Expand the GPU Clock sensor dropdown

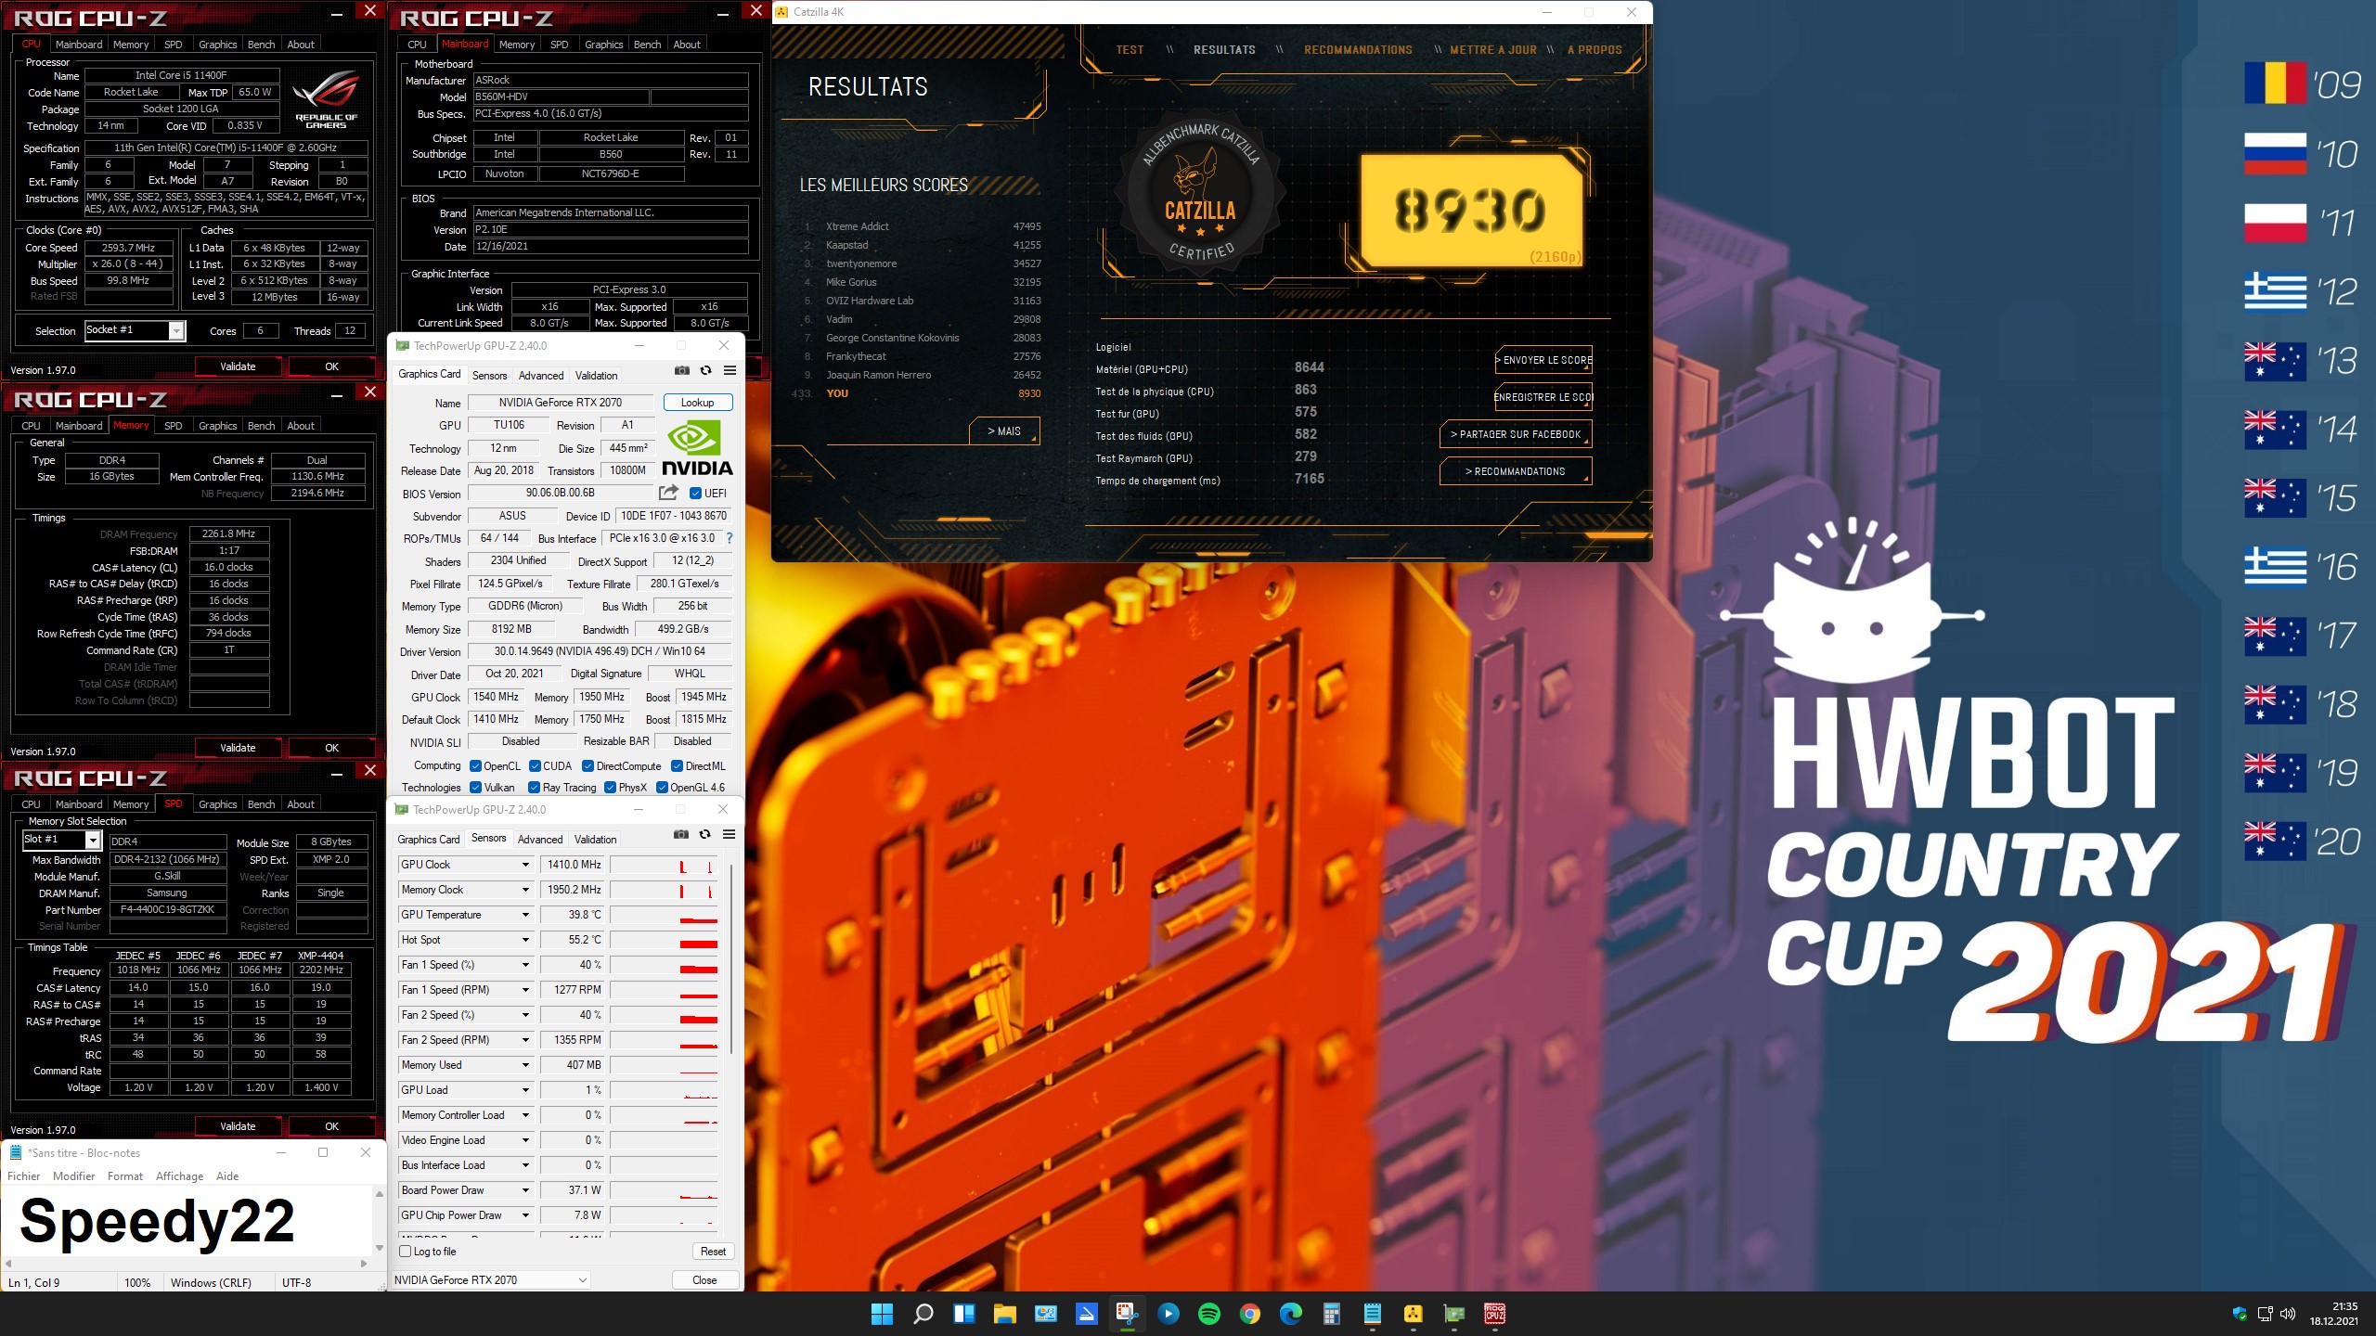524,864
